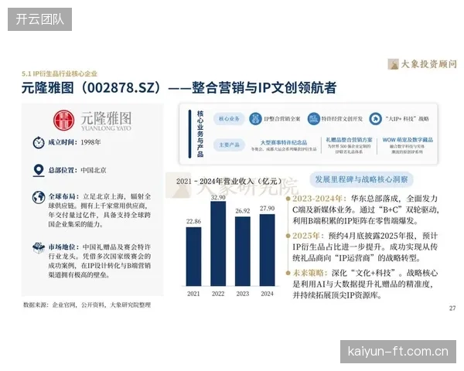464x371 pixels.
Task: Select the 核心业务 pill label
Action: coord(230,118)
